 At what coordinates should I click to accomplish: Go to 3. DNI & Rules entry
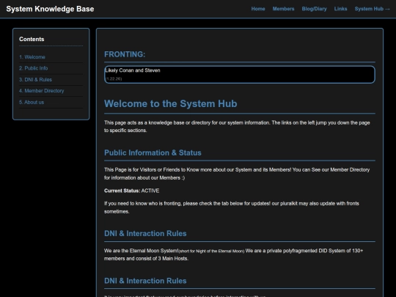coord(35,79)
